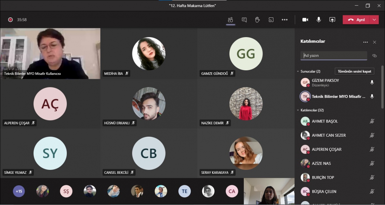The height and width of the screenshot is (205, 385).
Task: Open the more actions ellipsis menu
Action: [x=285, y=20]
